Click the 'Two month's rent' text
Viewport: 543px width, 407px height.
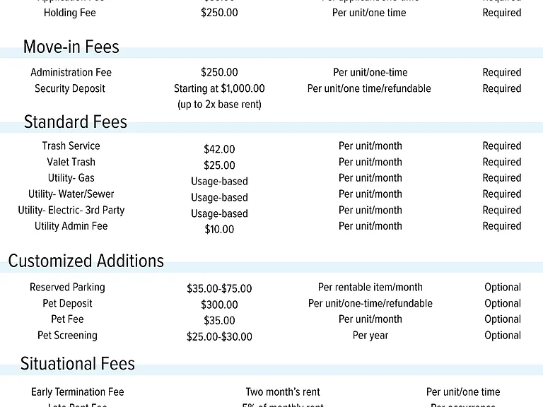tap(283, 391)
